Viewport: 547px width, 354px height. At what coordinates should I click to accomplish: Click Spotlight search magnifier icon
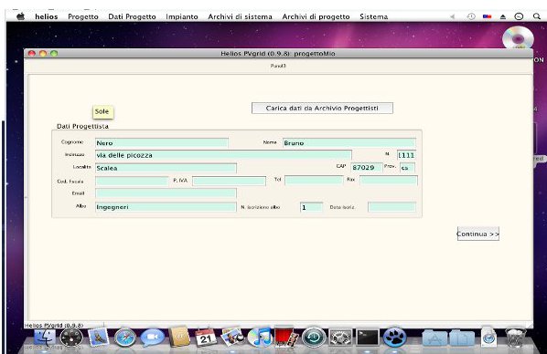point(537,16)
